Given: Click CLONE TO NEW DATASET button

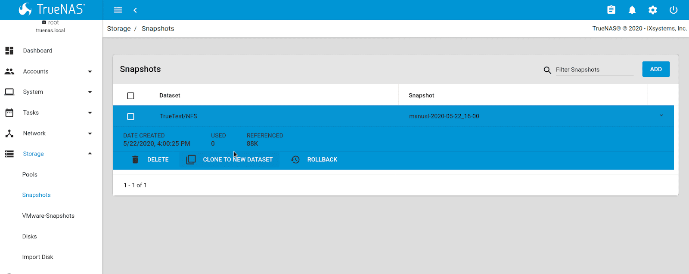Looking at the screenshot, I should coord(229,159).
